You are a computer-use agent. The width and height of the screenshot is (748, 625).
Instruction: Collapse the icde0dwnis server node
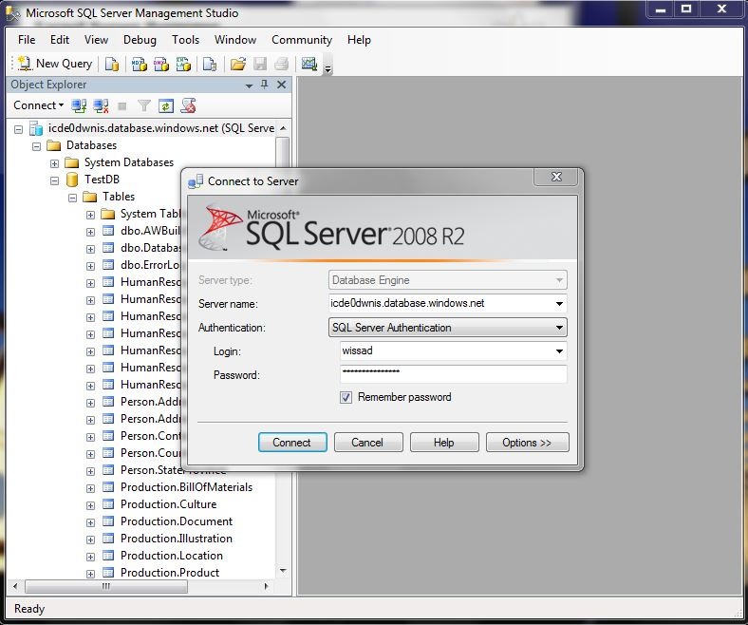point(19,129)
